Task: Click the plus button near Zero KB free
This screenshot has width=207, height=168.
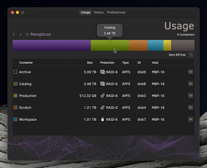Action: [x=191, y=55]
